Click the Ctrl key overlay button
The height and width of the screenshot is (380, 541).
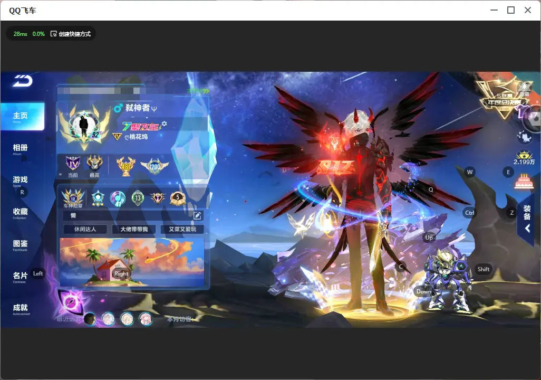[470, 213]
